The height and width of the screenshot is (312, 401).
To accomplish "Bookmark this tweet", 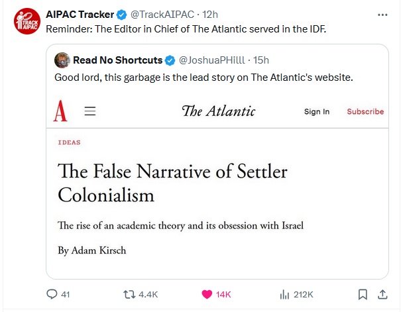I will [363, 294].
